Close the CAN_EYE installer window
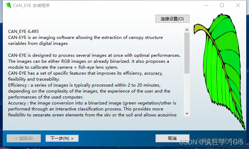This screenshot has width=249, height=149. [238, 5]
